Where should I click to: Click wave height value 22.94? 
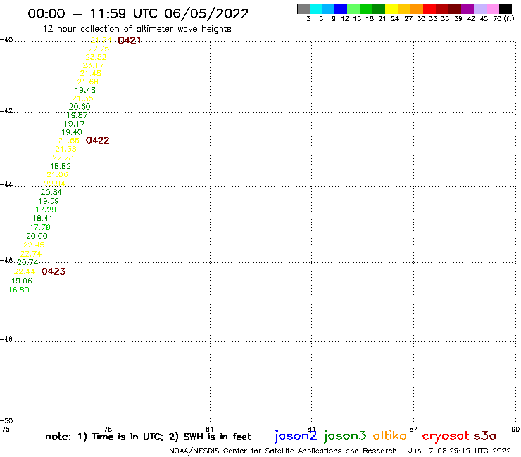(x=54, y=184)
